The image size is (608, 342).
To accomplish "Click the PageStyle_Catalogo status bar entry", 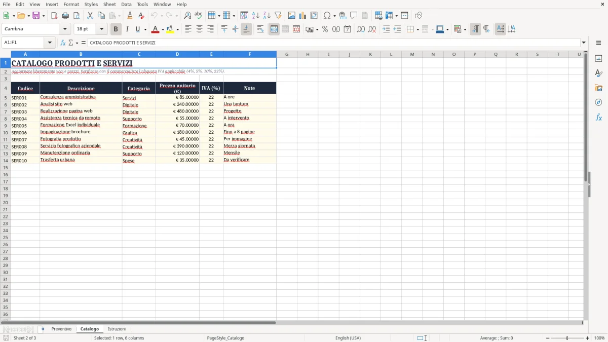I will 225,338.
